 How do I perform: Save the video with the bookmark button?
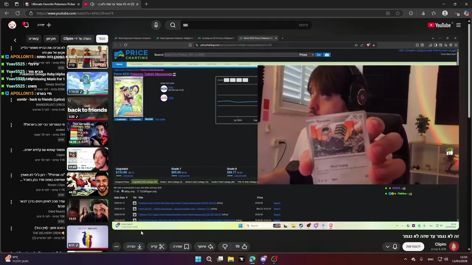pos(181,247)
